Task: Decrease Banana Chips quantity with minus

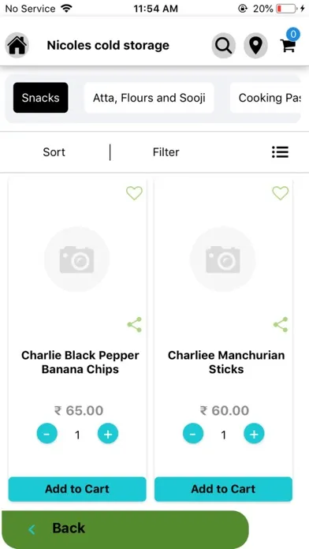Action: 47,434
